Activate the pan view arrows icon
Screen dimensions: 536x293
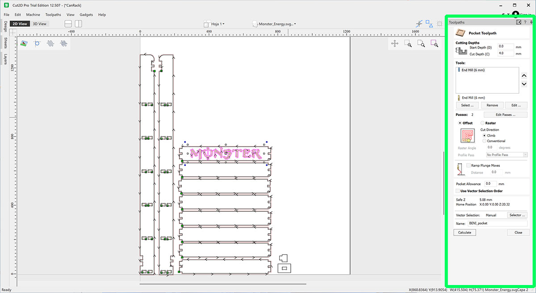click(395, 43)
